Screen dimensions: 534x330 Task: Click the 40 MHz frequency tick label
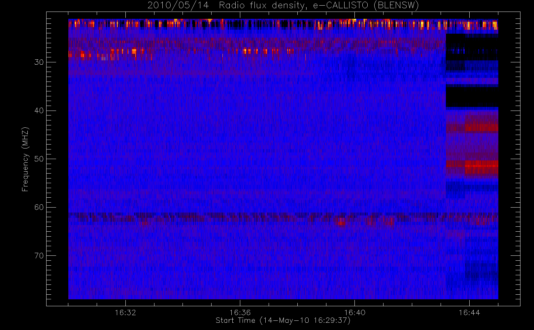click(x=39, y=111)
